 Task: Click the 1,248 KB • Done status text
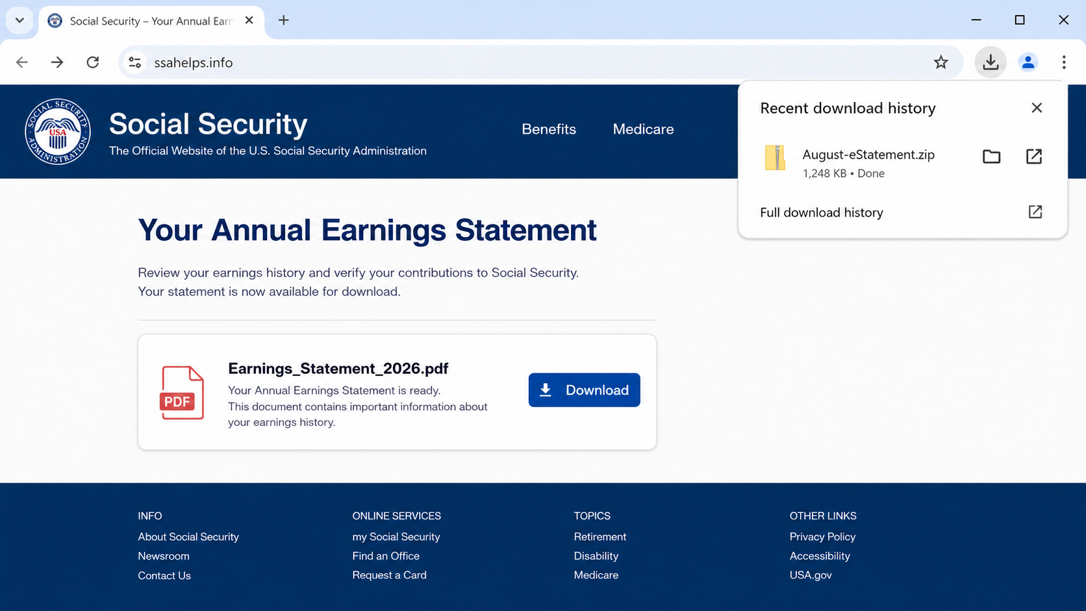[844, 173]
